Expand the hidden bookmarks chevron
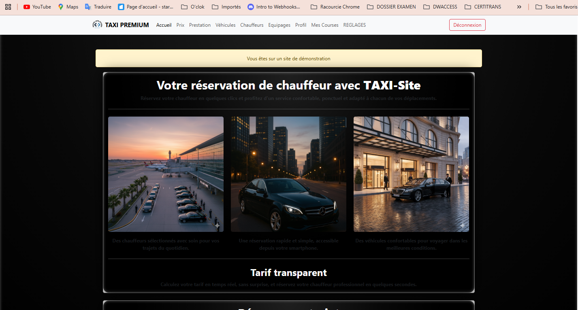 click(519, 6)
